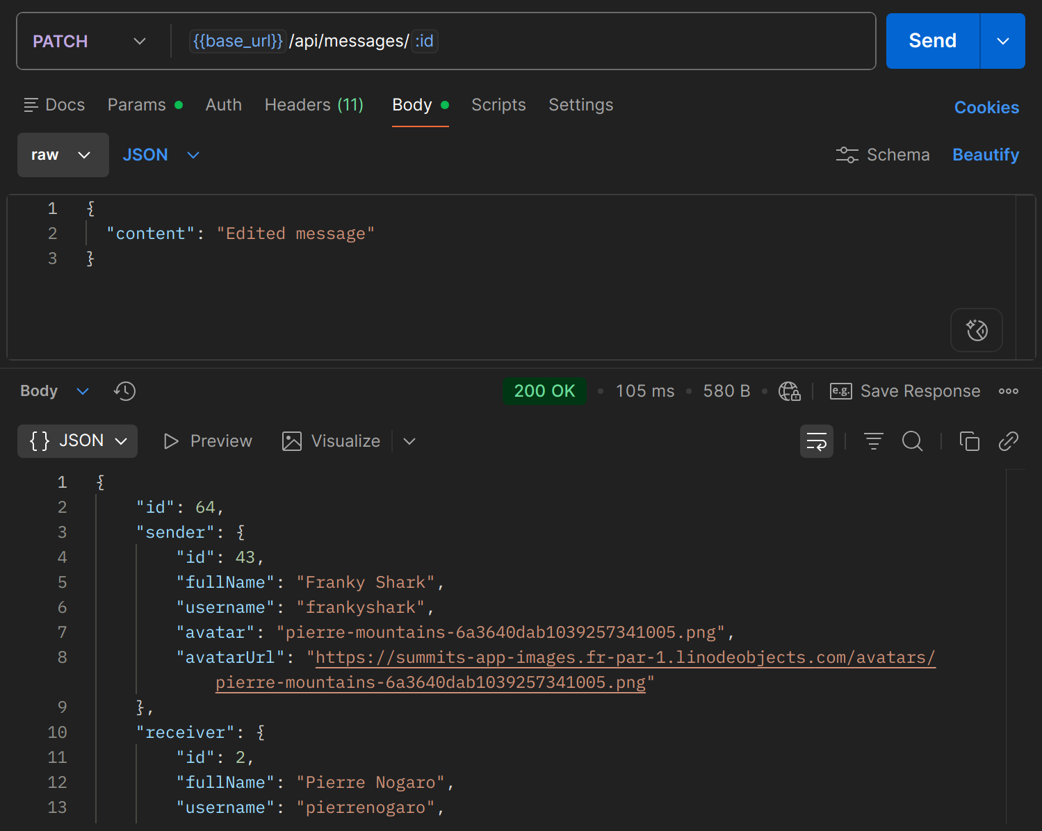The width and height of the screenshot is (1042, 831).
Task: Click the "Pierre Nogaro" fullName value
Action: point(371,782)
